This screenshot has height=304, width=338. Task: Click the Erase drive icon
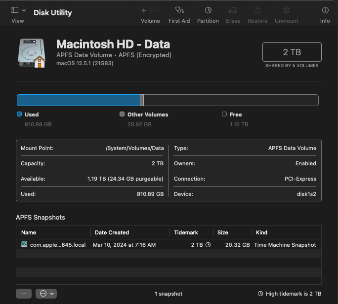click(233, 10)
